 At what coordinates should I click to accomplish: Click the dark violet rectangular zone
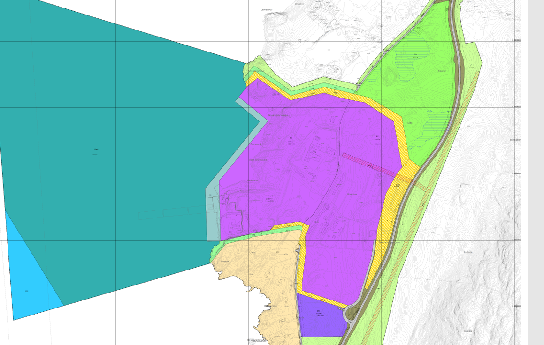coord(322,319)
